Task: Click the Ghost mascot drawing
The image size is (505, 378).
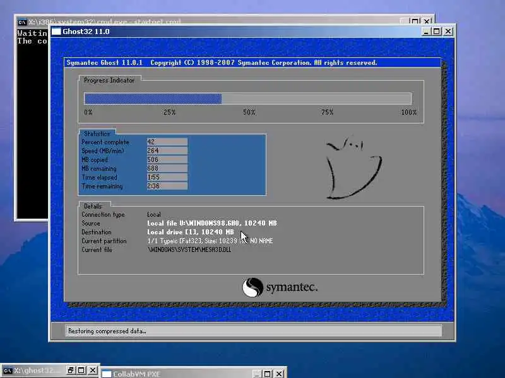Action: (x=353, y=168)
